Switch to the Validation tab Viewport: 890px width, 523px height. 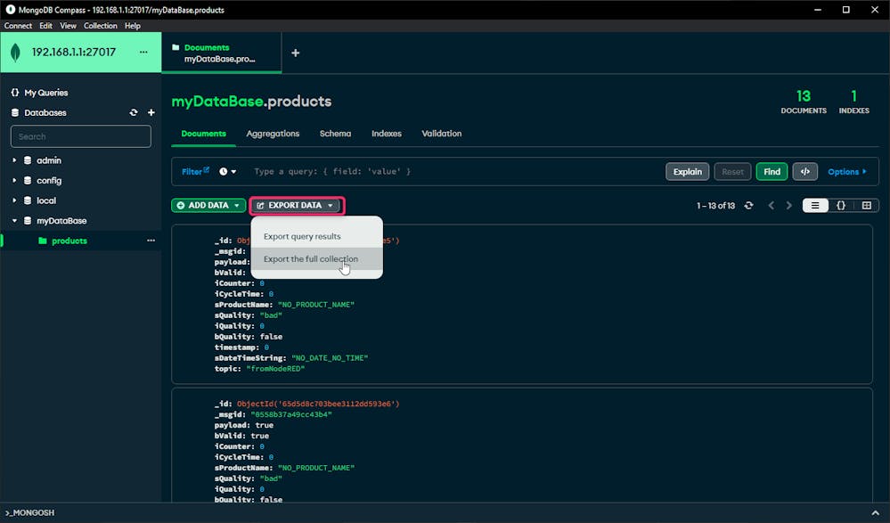[442, 134]
